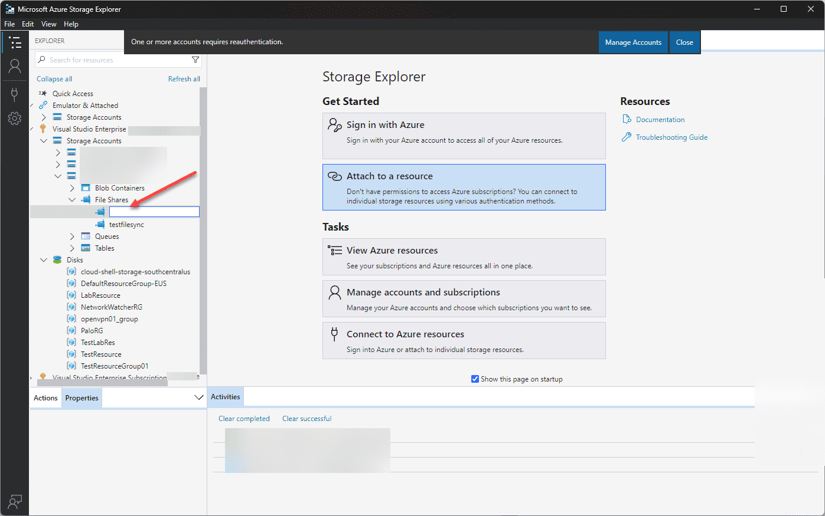Screen dimensions: 825x516
Task: Click the Connect to Azure resources plug icon
Action: click(x=334, y=334)
